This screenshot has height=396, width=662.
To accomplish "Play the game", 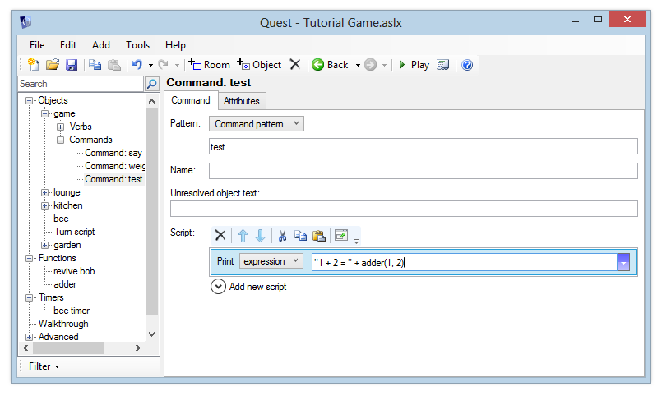I will pyautogui.click(x=414, y=65).
